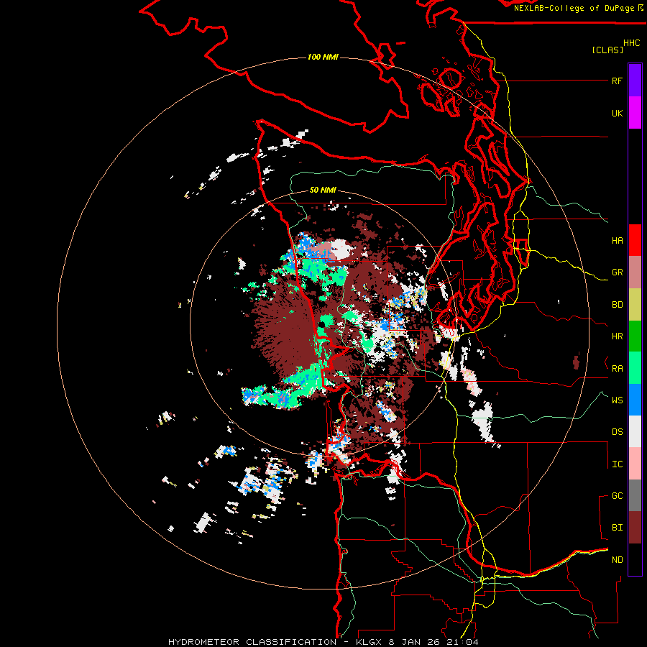Screen dimensions: 647x647
Task: Click the UK magenta legend swatch
Action: pos(635,113)
